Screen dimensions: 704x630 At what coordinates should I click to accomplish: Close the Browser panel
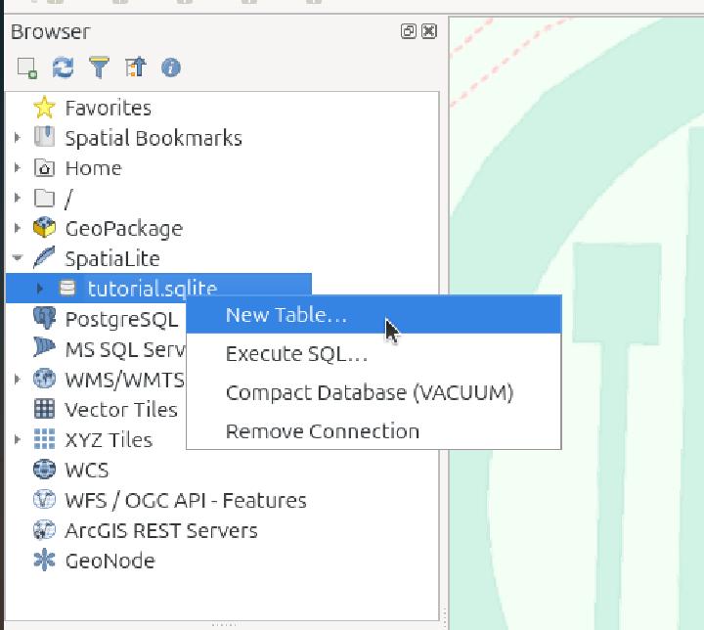pos(428,31)
